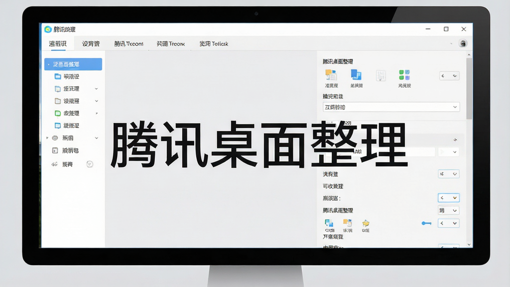Click the green app logo in the title bar

pos(48,29)
